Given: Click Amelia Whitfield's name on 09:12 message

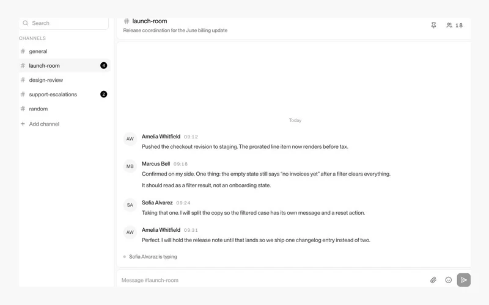Looking at the screenshot, I should point(161,136).
